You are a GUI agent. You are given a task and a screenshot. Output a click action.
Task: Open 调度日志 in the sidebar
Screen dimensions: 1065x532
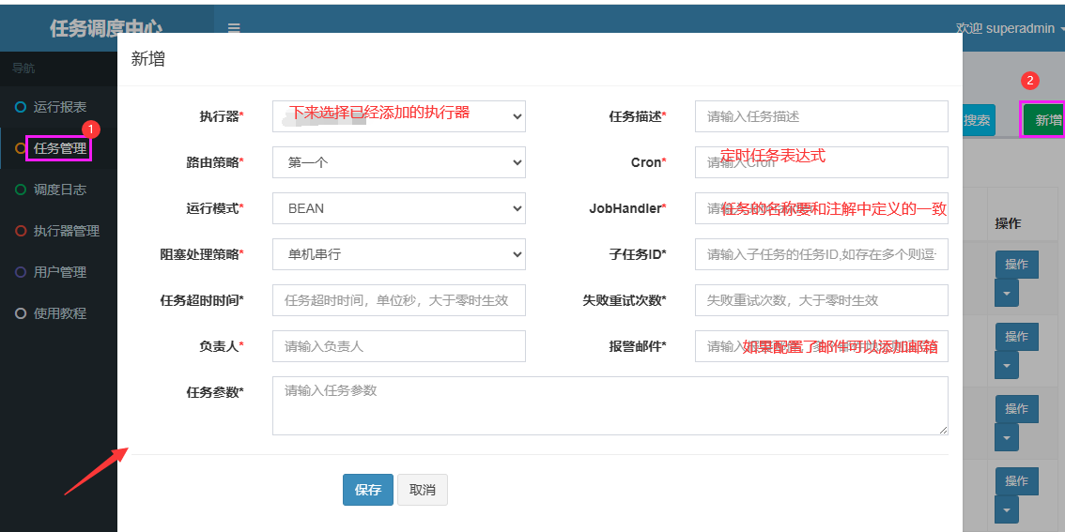point(59,190)
